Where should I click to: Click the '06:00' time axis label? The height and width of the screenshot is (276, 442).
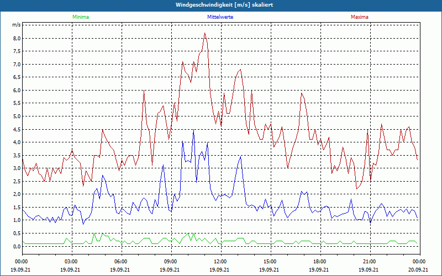pyautogui.click(x=120, y=262)
